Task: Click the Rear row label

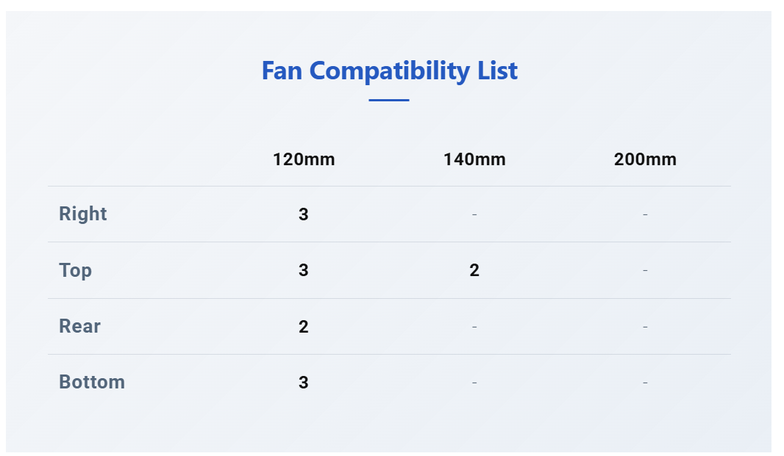Action: pyautogui.click(x=80, y=326)
